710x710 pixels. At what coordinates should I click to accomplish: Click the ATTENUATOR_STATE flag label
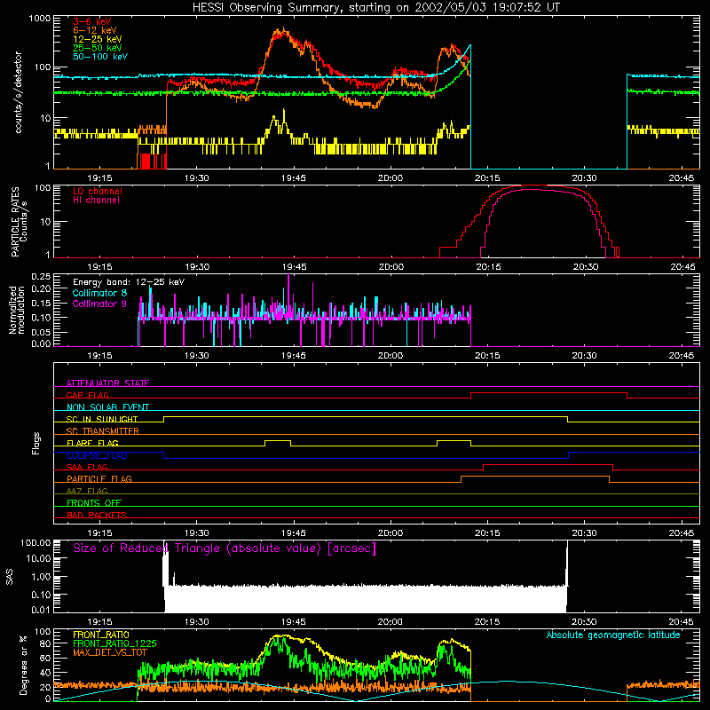pos(107,383)
